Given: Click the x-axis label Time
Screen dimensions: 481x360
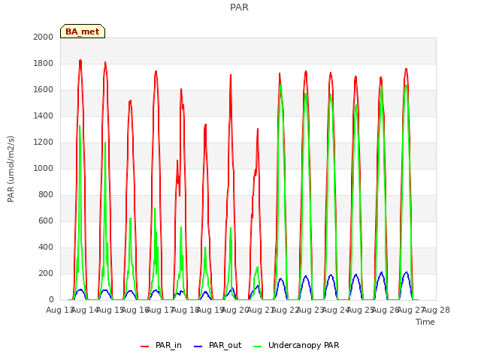Looking at the screenshot, I should [x=425, y=322].
